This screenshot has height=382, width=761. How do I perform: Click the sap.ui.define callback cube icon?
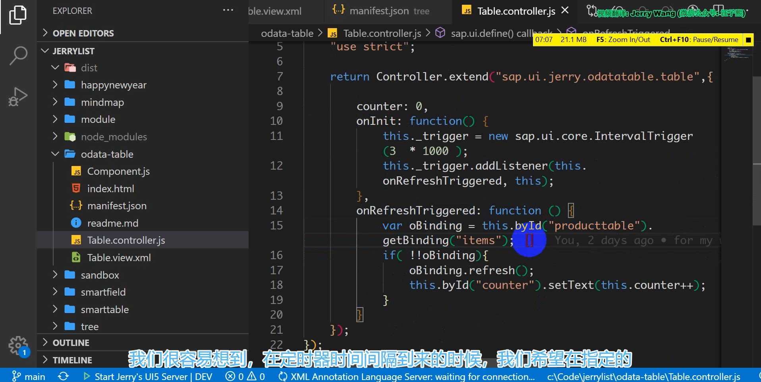[x=440, y=32]
